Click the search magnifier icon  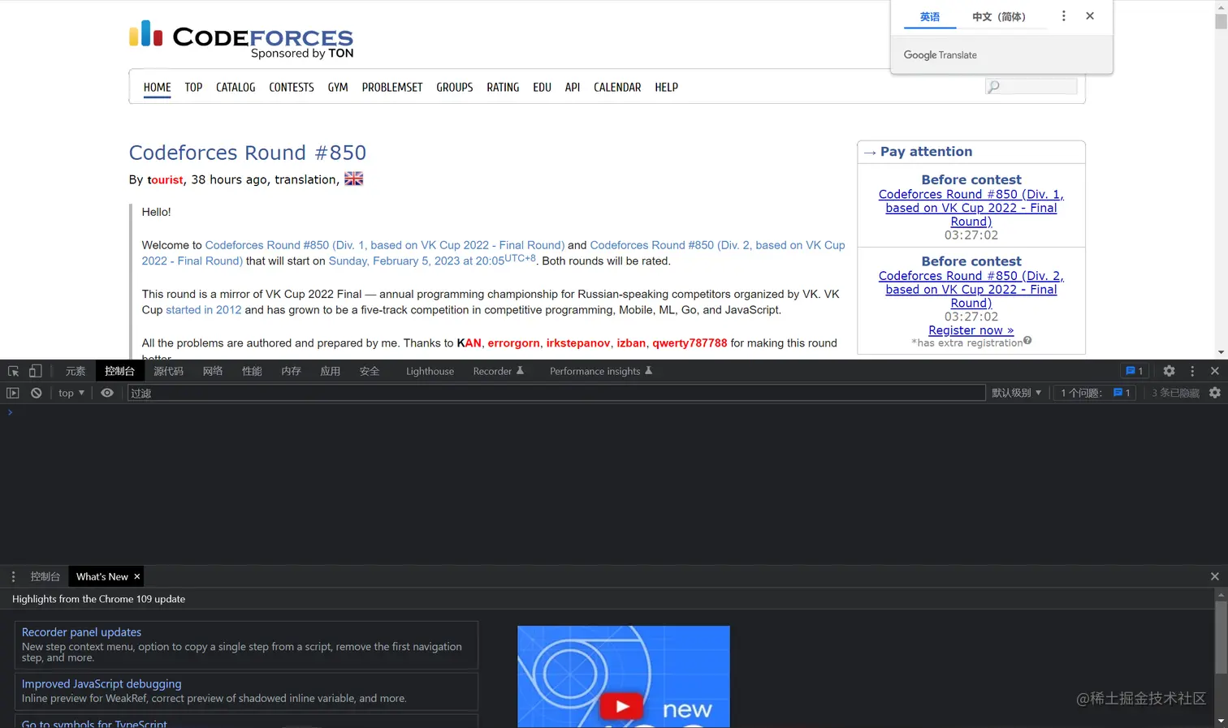(x=993, y=86)
